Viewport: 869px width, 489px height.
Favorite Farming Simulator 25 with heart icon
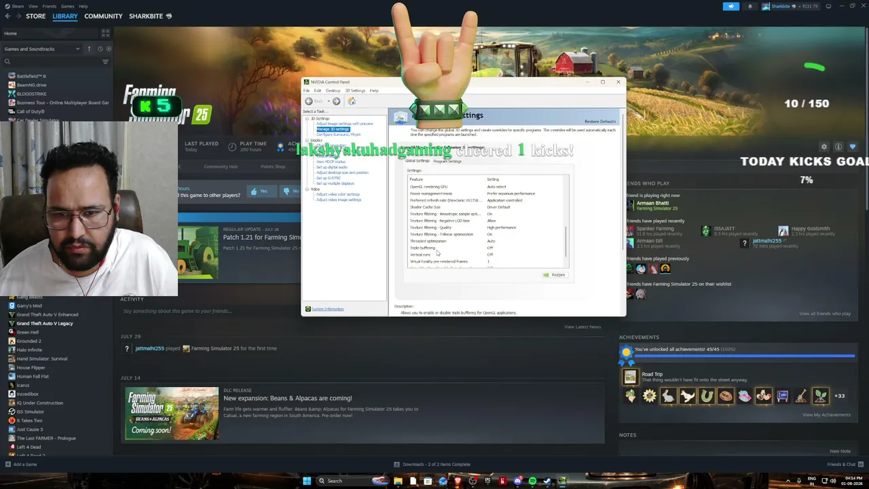(853, 147)
